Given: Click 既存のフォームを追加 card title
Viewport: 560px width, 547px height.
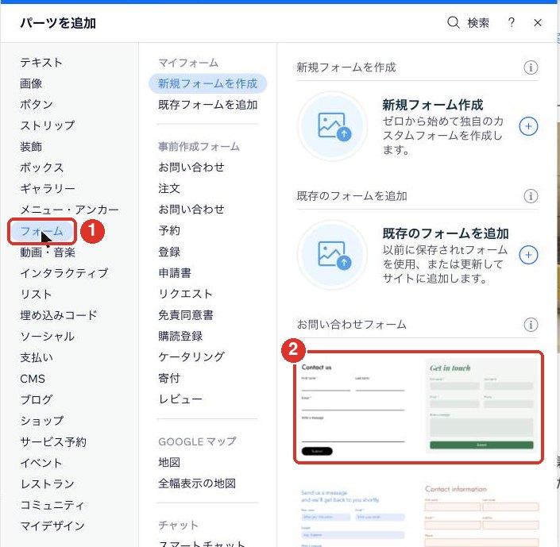Looking at the screenshot, I should pyautogui.click(x=446, y=233).
